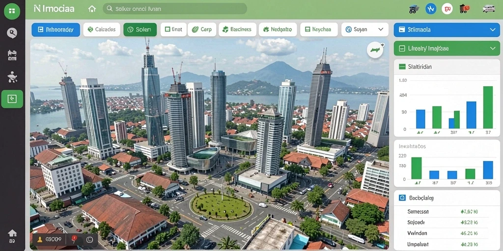Click the minus box icon on Ulrealry Imajtcae bar
The height and width of the screenshot is (251, 503).
402,49
